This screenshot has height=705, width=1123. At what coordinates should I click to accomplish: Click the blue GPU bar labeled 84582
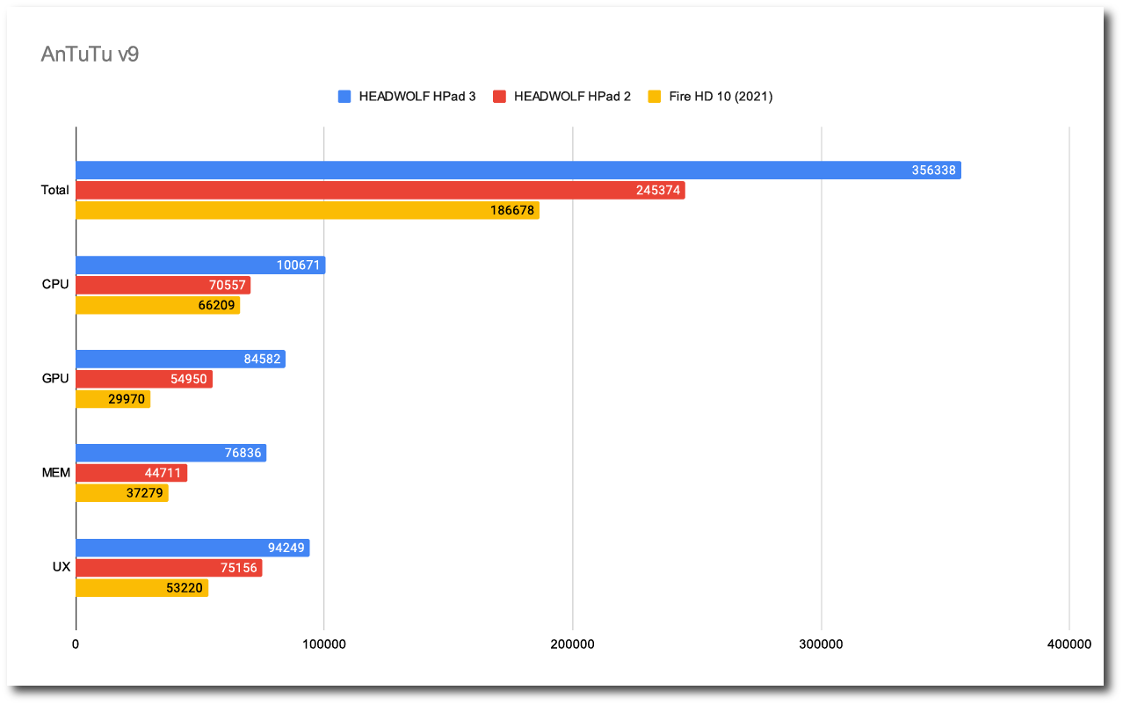180,359
